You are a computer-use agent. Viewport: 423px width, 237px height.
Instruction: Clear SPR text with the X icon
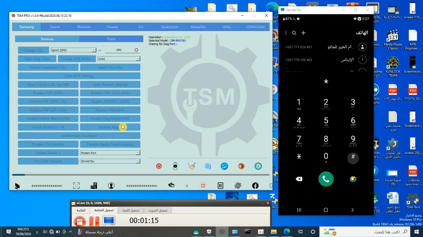point(136,50)
